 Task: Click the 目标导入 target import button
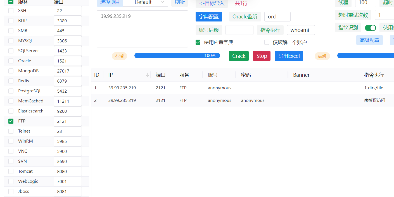(212, 4)
